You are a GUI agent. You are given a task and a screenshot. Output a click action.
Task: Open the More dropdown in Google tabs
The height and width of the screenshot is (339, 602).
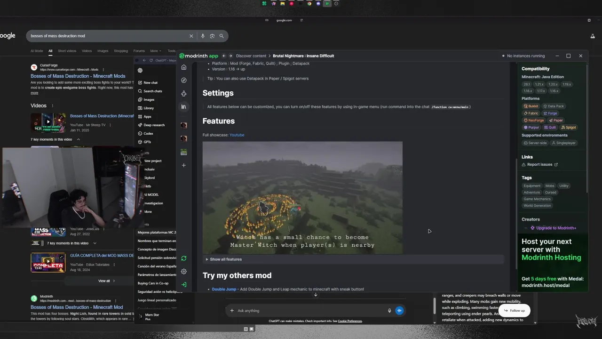coord(156,51)
